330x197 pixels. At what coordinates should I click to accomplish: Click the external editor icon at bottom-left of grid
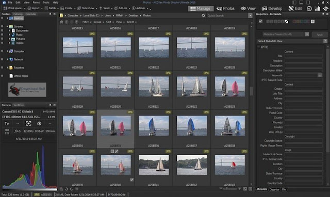pyautogui.click(x=61, y=189)
